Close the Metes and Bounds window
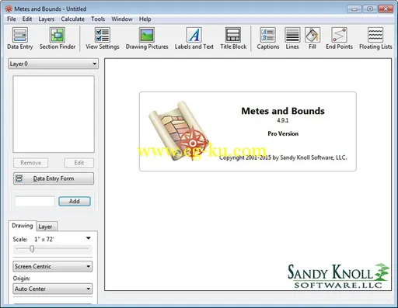Image resolution: width=398 pixels, height=308 pixels. tap(386, 9)
